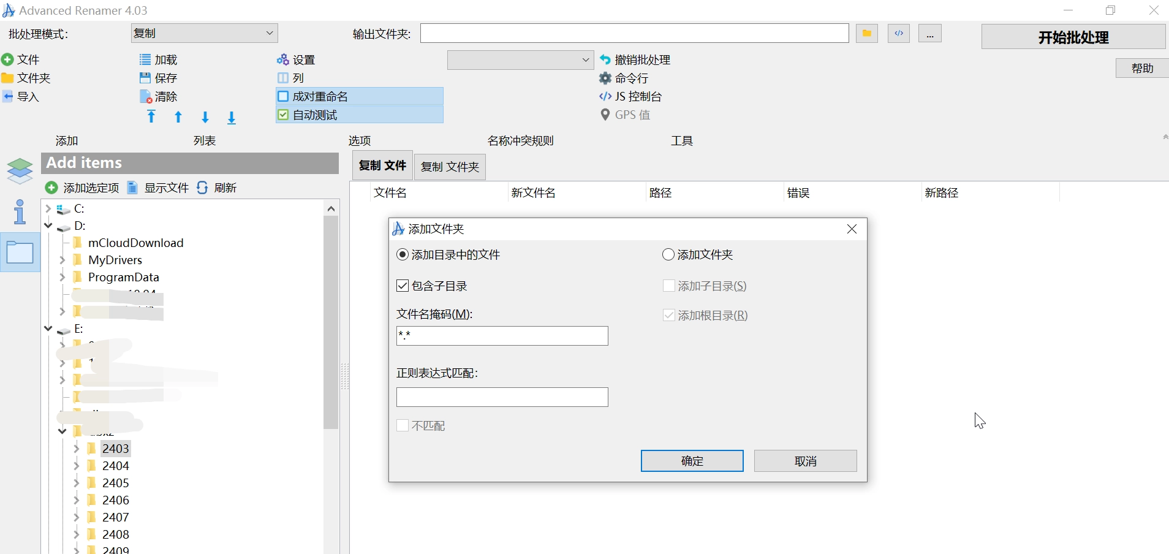This screenshot has width=1169, height=554.
Task: Click 取消 in the dialog
Action: coord(806,461)
